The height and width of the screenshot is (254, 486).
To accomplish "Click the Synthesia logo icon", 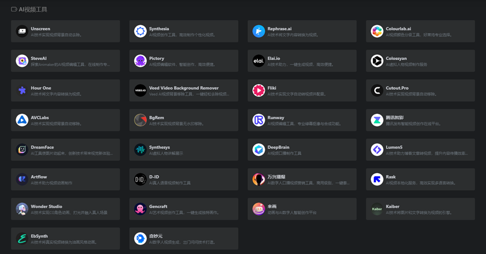I will [x=140, y=31].
